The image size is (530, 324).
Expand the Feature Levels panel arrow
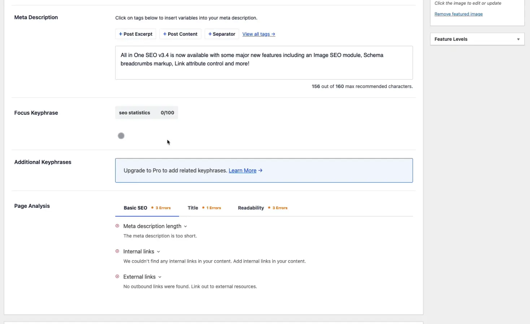coord(518,39)
